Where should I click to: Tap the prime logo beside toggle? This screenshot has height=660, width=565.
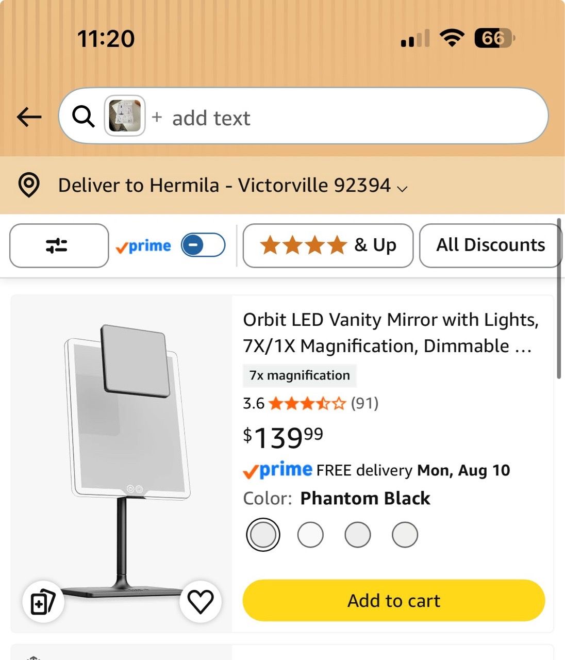click(143, 246)
